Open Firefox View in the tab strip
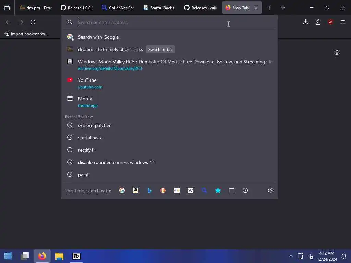 [x=7, y=8]
